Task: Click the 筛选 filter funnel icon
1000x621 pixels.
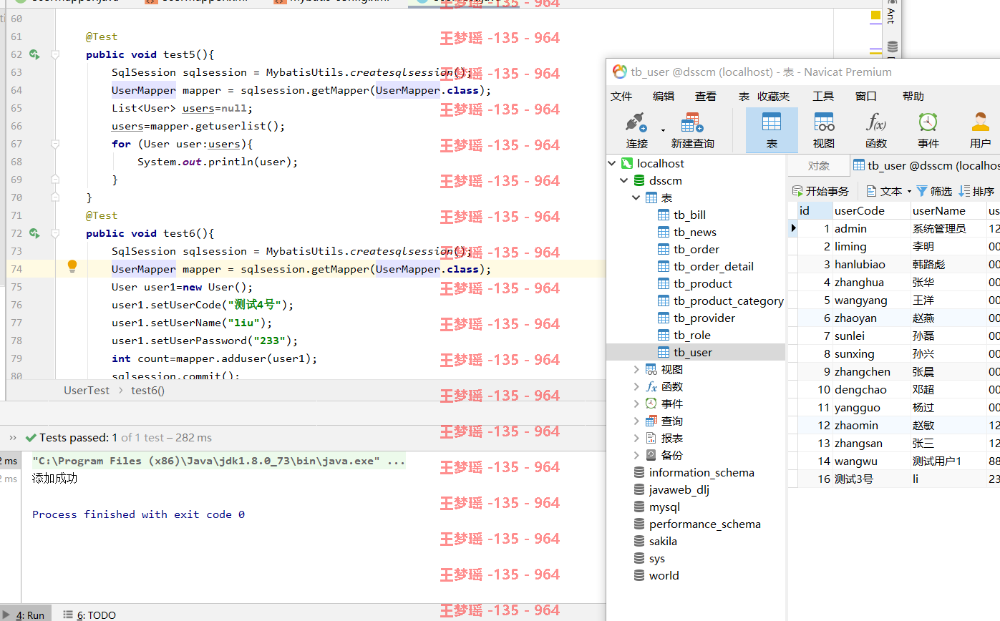Action: coord(922,191)
